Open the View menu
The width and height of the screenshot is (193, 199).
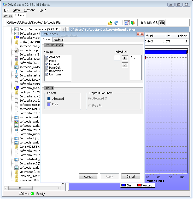click(x=16, y=10)
